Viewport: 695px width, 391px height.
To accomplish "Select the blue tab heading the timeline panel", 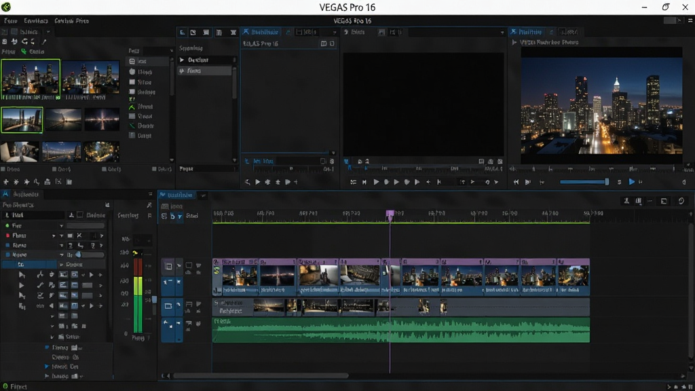I will (176, 195).
